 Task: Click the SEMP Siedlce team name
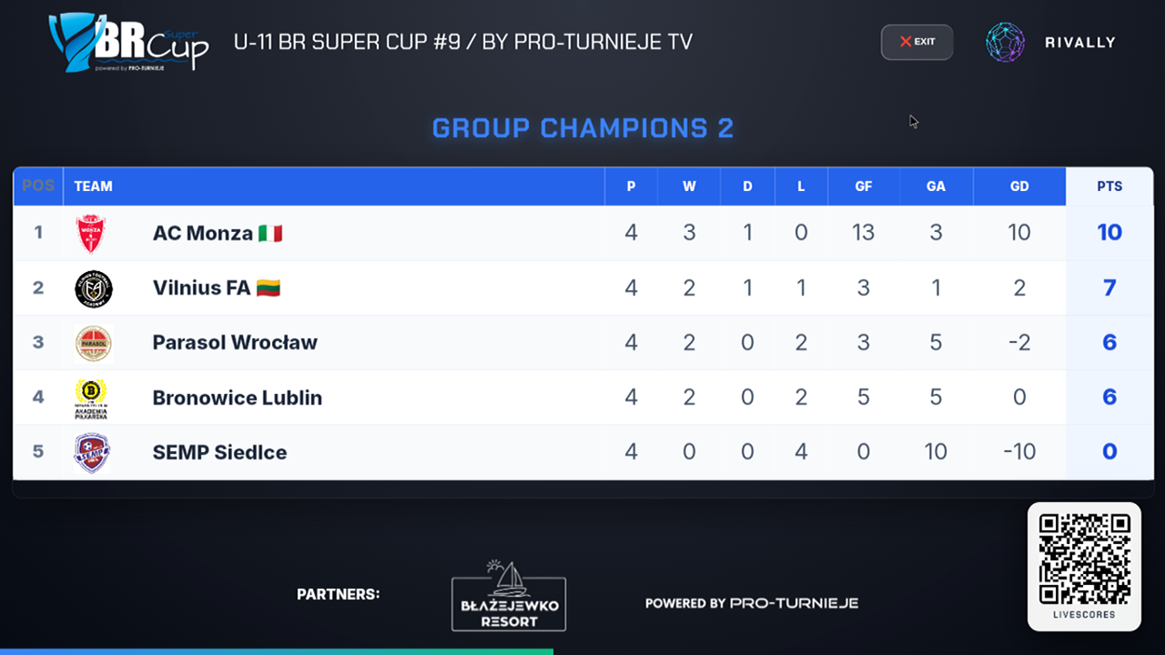pos(219,452)
